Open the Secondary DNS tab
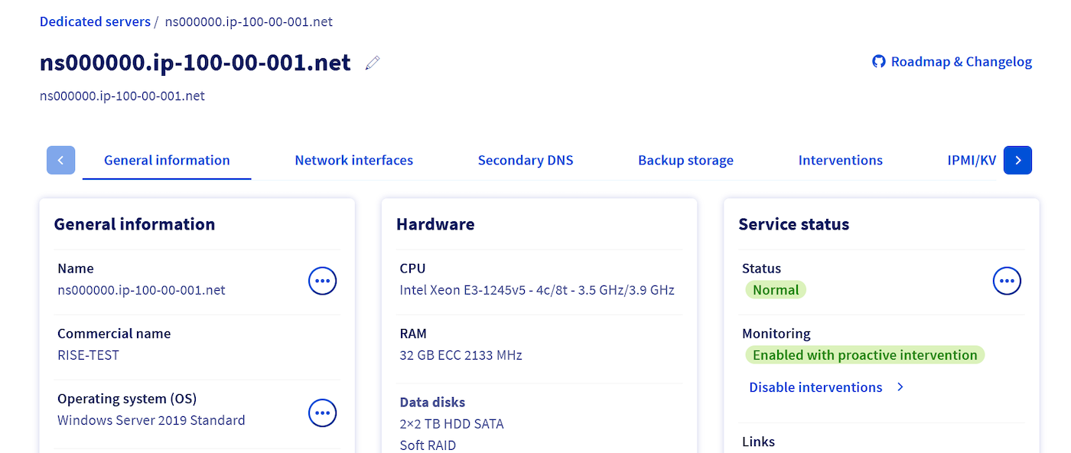Viewport: 1071px width, 453px height. click(526, 160)
